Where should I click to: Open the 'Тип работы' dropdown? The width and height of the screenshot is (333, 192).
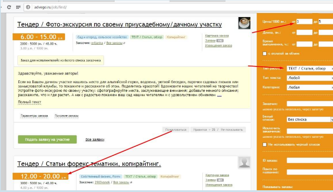click(309, 69)
